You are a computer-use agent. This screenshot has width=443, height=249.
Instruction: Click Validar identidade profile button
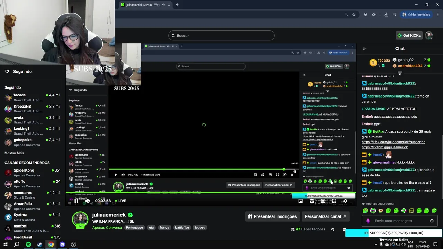pos(416,15)
